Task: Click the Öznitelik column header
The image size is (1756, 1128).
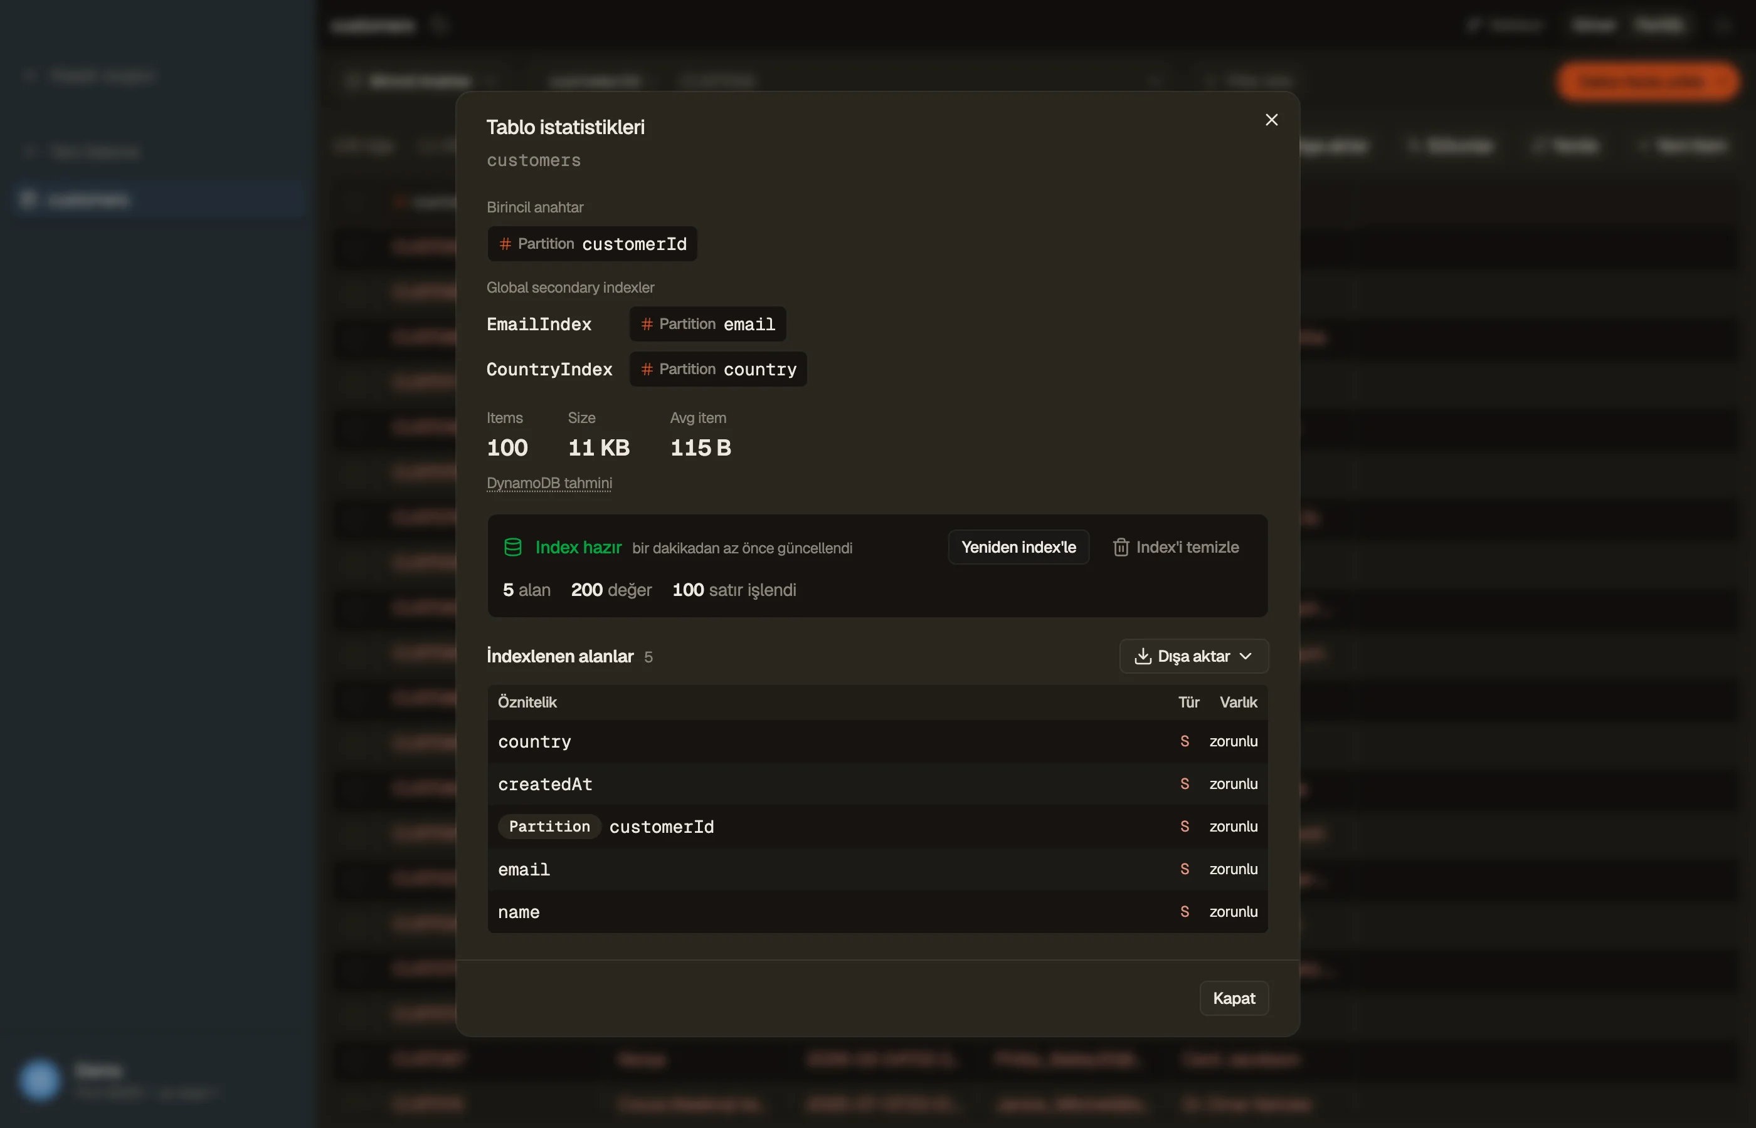Action: click(527, 702)
